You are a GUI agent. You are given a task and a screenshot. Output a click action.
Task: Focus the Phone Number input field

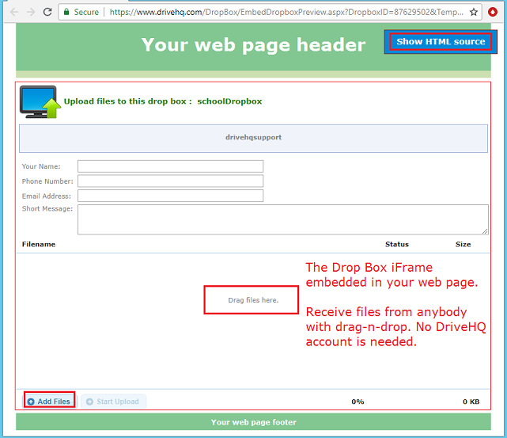tap(170, 181)
